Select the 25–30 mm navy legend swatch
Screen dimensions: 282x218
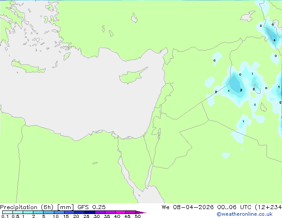click(89, 212)
